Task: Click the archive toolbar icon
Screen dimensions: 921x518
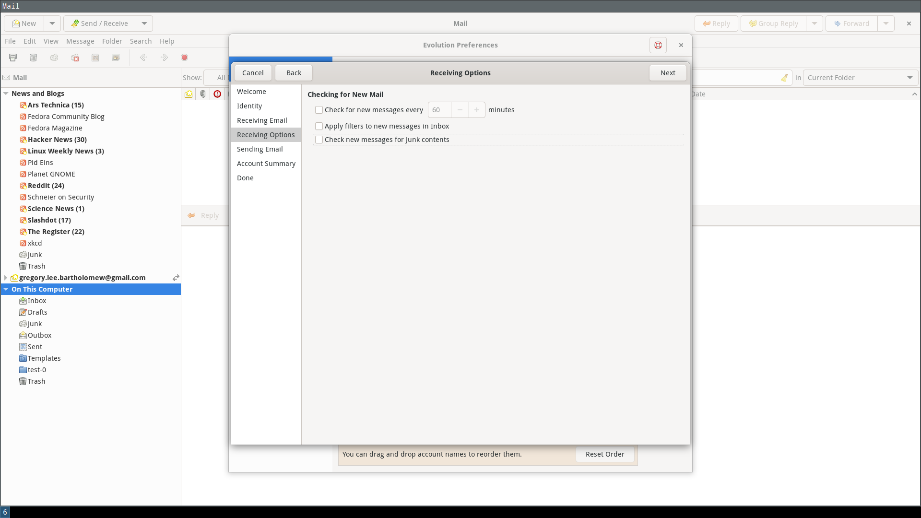Action: click(x=95, y=58)
